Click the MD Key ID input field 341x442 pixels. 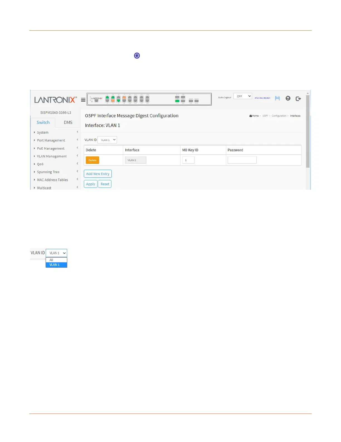tap(188, 160)
